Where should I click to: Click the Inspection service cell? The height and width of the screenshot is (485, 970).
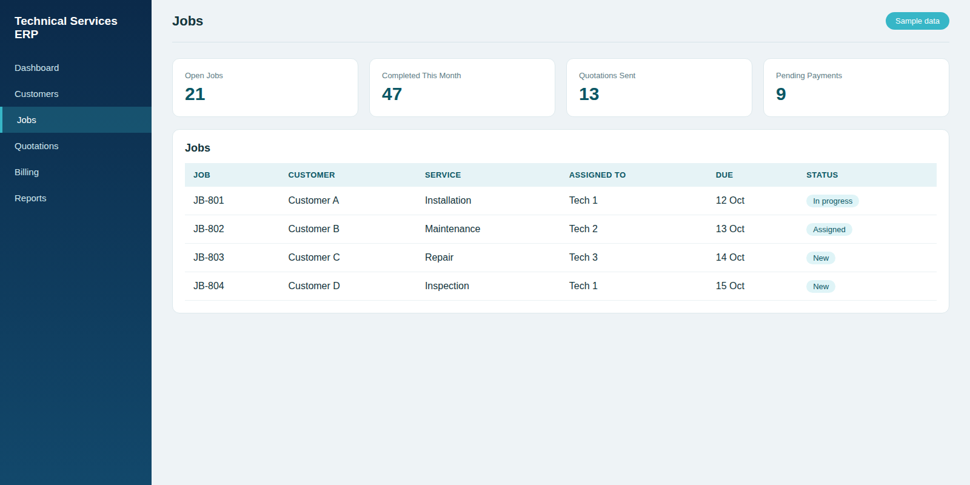[x=447, y=286]
